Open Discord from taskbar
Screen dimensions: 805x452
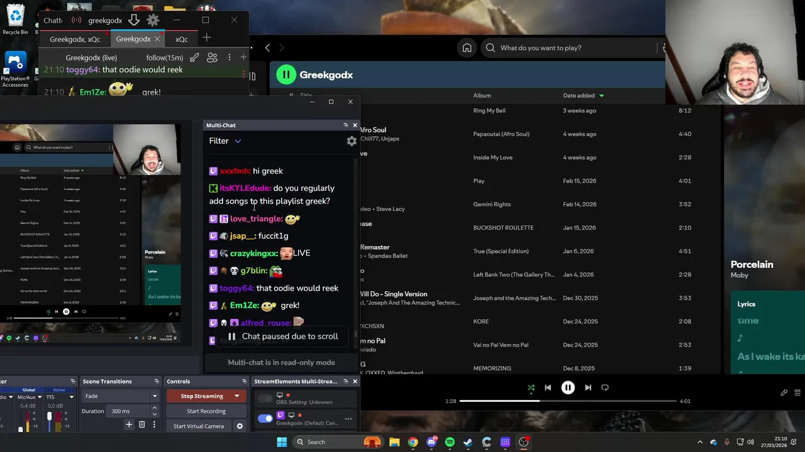[x=431, y=442]
